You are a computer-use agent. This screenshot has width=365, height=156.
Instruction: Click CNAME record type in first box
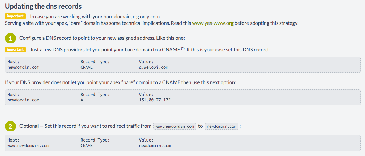point(87,67)
